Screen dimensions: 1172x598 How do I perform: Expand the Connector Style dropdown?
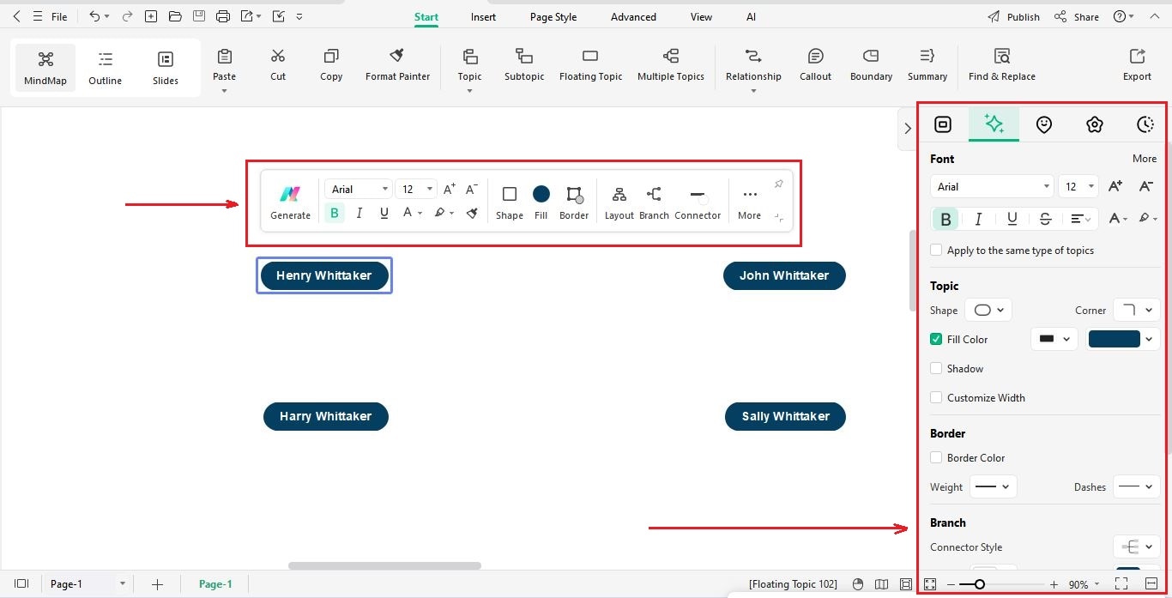pyautogui.click(x=1137, y=547)
